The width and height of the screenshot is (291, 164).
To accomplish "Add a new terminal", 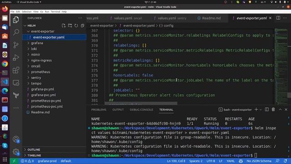I will click(256, 109).
